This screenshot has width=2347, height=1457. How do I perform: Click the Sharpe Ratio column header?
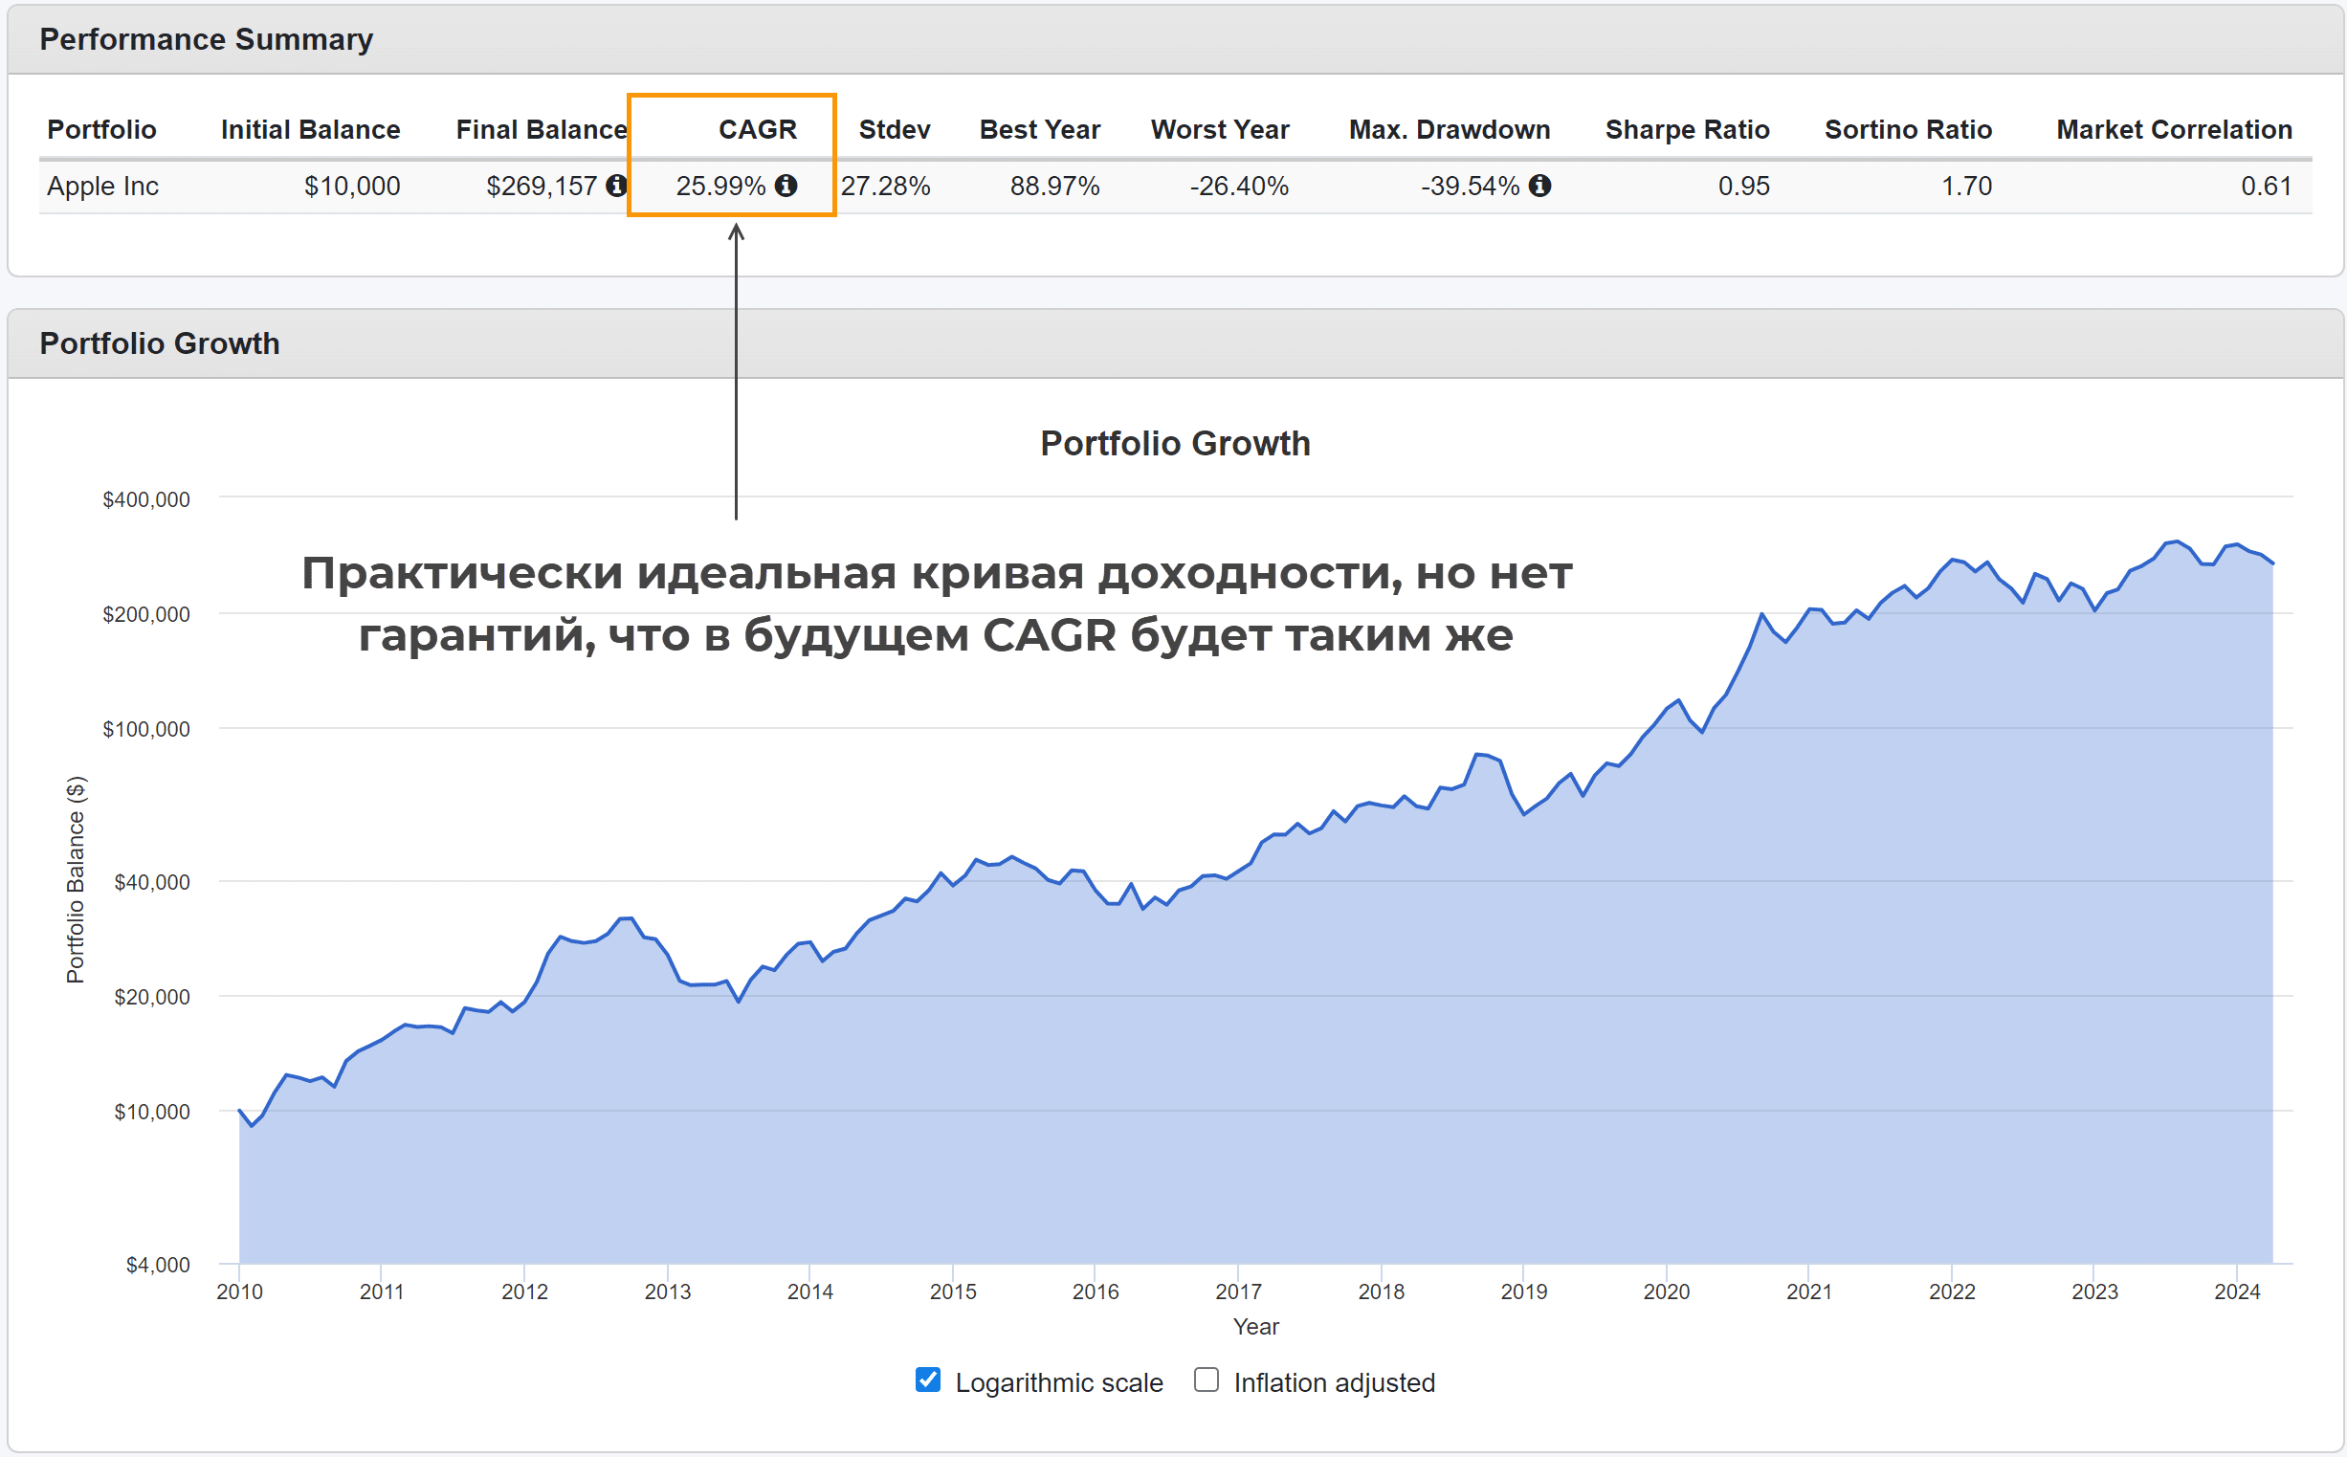pyautogui.click(x=1687, y=130)
